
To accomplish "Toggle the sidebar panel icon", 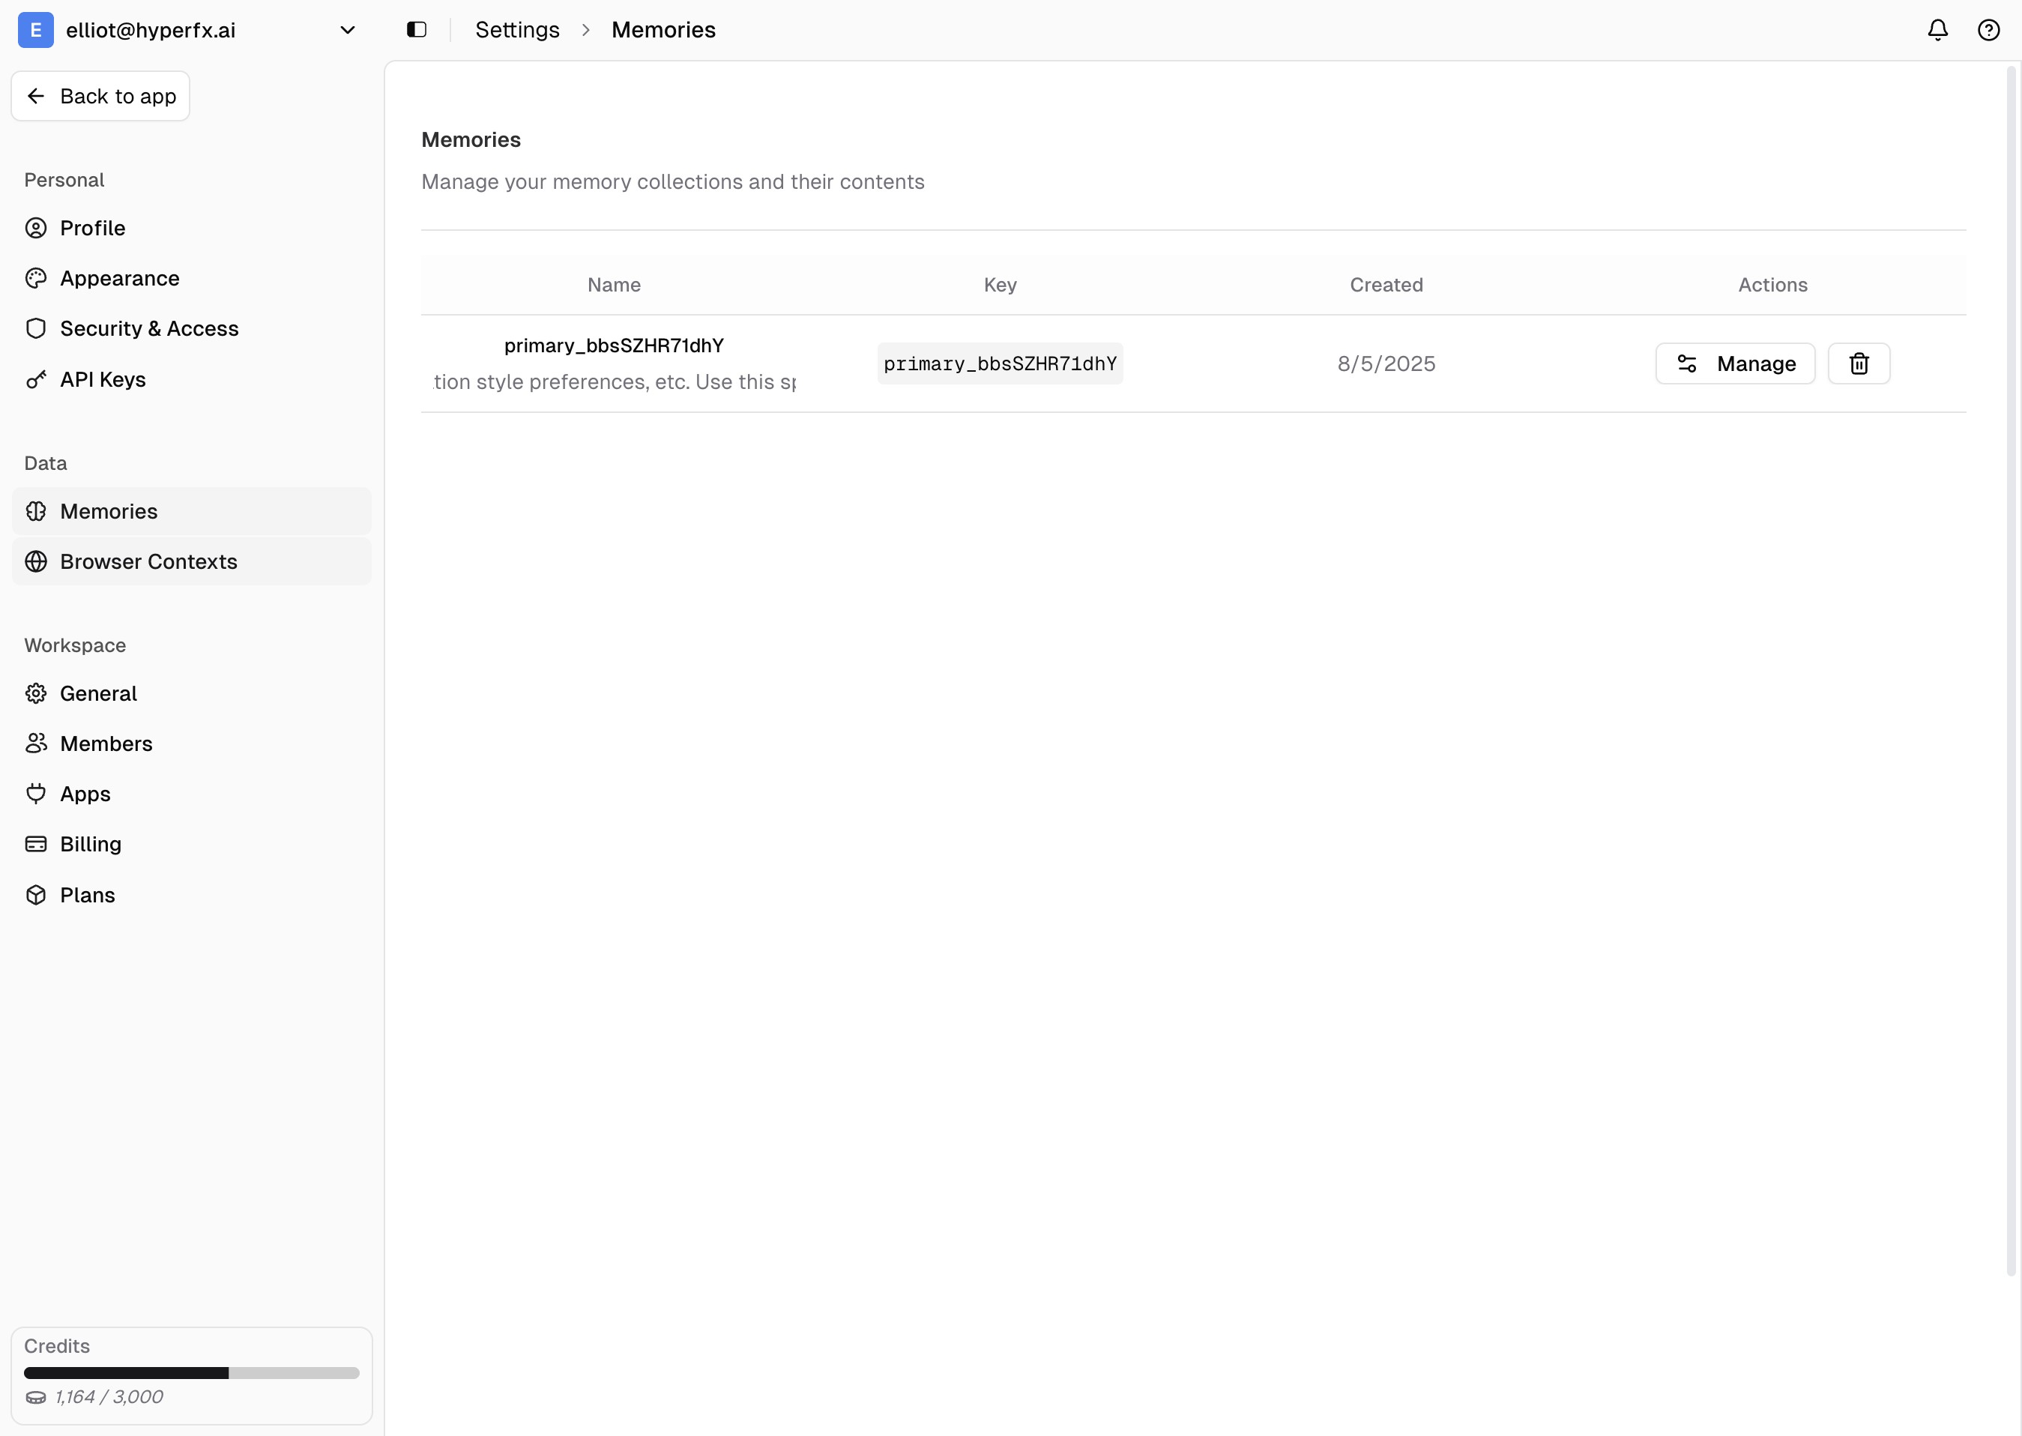I will [x=417, y=30].
